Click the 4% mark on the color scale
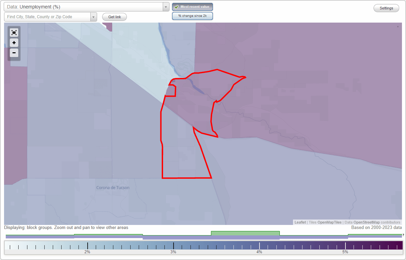Viewport: 406px width, 260px height. click(260, 246)
